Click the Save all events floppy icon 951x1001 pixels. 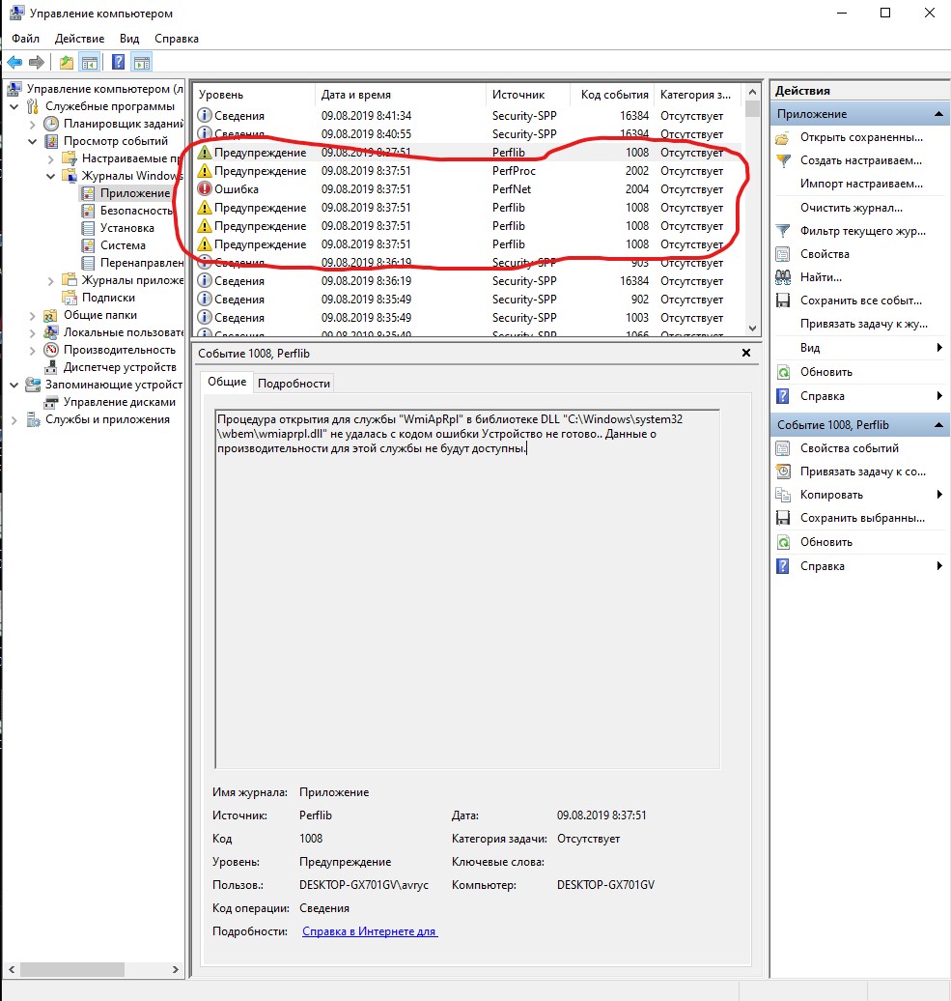[783, 300]
